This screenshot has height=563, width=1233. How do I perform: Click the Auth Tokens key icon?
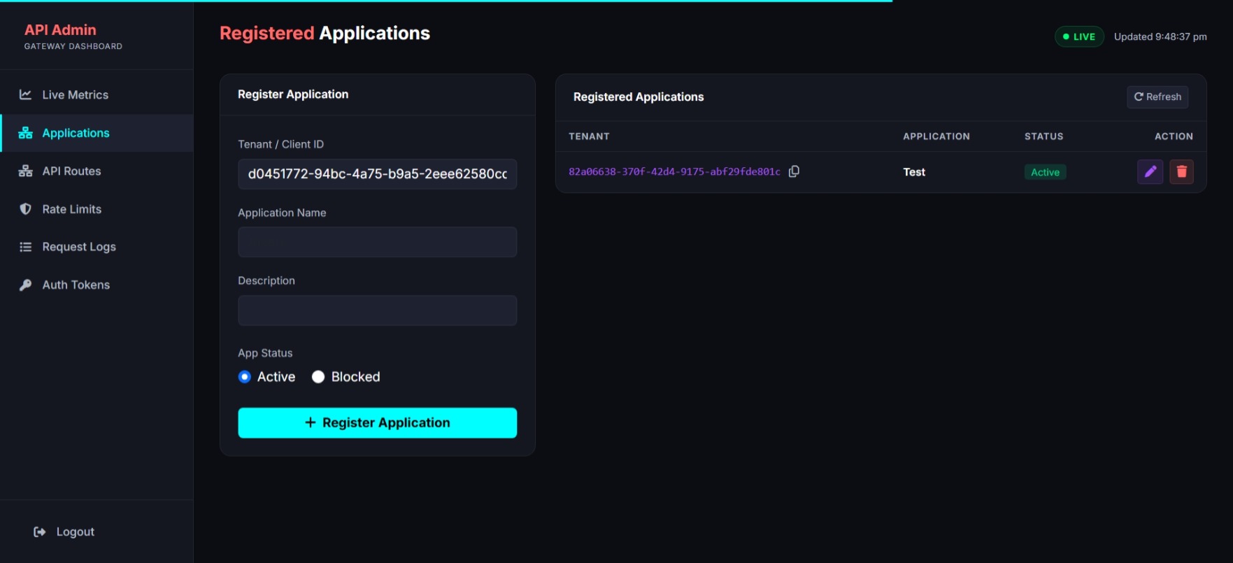(x=25, y=285)
